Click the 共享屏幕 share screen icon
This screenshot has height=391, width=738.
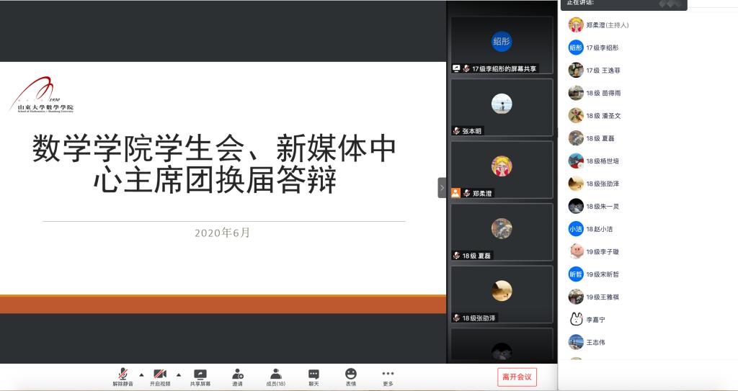click(200, 374)
